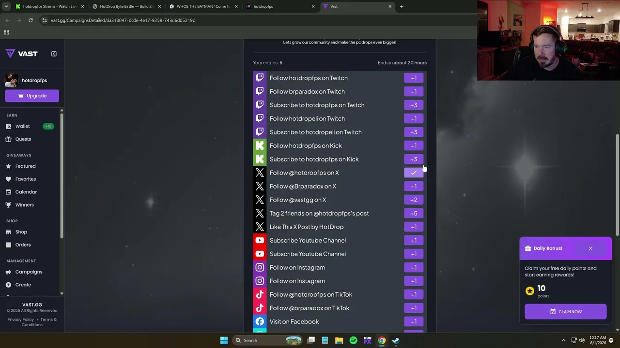Close the Daily Bonus popup
The height and width of the screenshot is (348, 620).
[590, 248]
